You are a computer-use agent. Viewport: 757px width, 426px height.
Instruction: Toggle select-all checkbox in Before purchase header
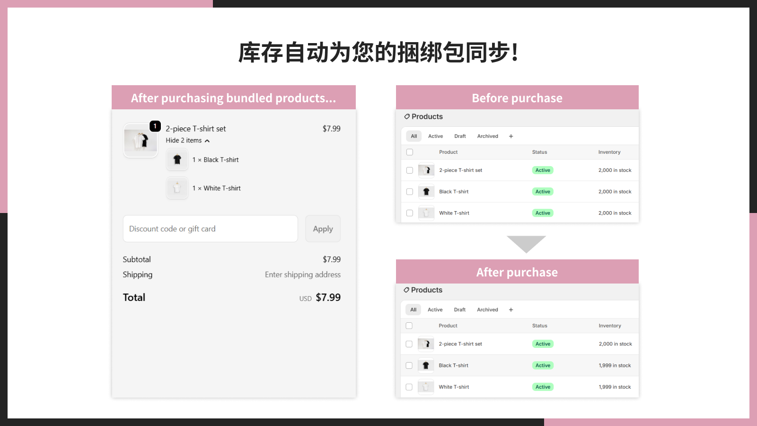410,152
